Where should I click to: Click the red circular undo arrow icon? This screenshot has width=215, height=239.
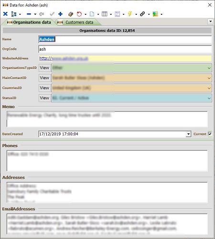coord(79,14)
